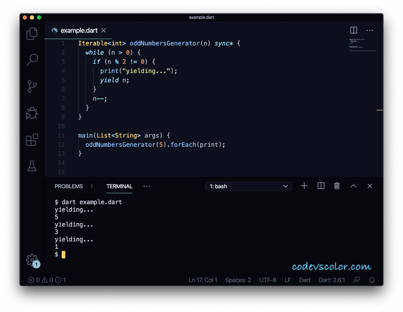Split the terminal panel
Image resolution: width=403 pixels, height=312 pixels.
(x=320, y=186)
